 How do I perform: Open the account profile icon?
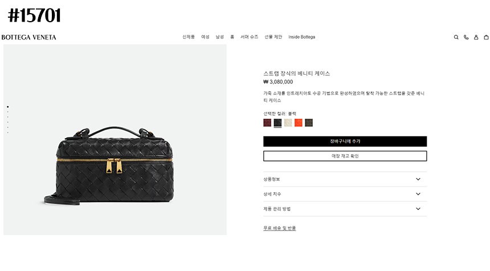476,37
